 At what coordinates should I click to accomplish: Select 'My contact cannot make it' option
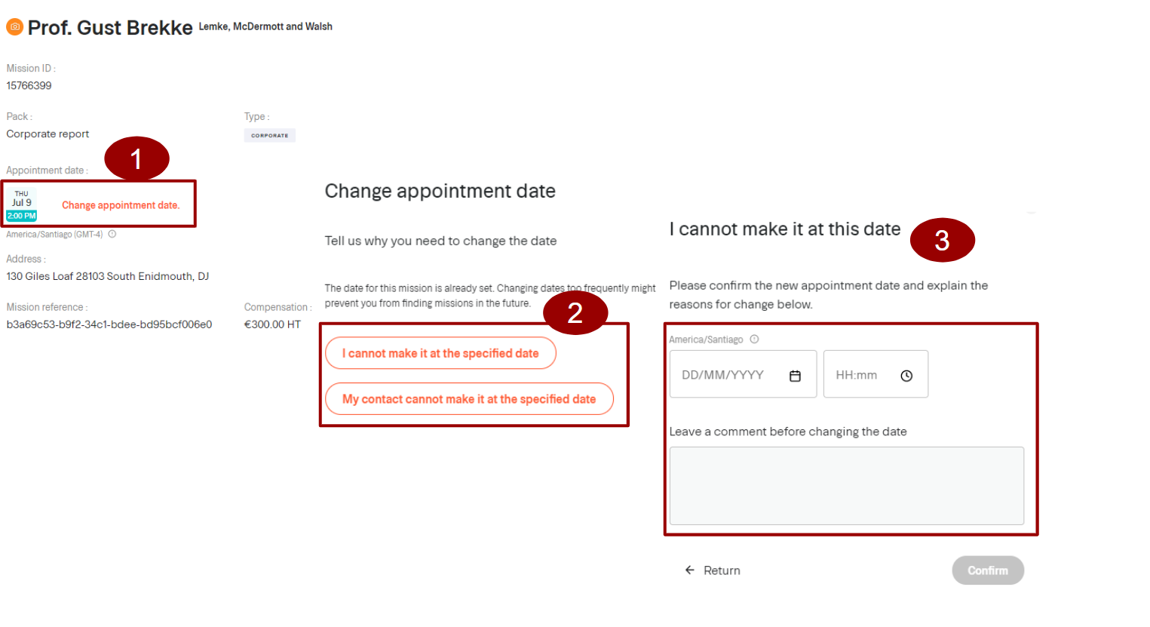[x=469, y=399]
